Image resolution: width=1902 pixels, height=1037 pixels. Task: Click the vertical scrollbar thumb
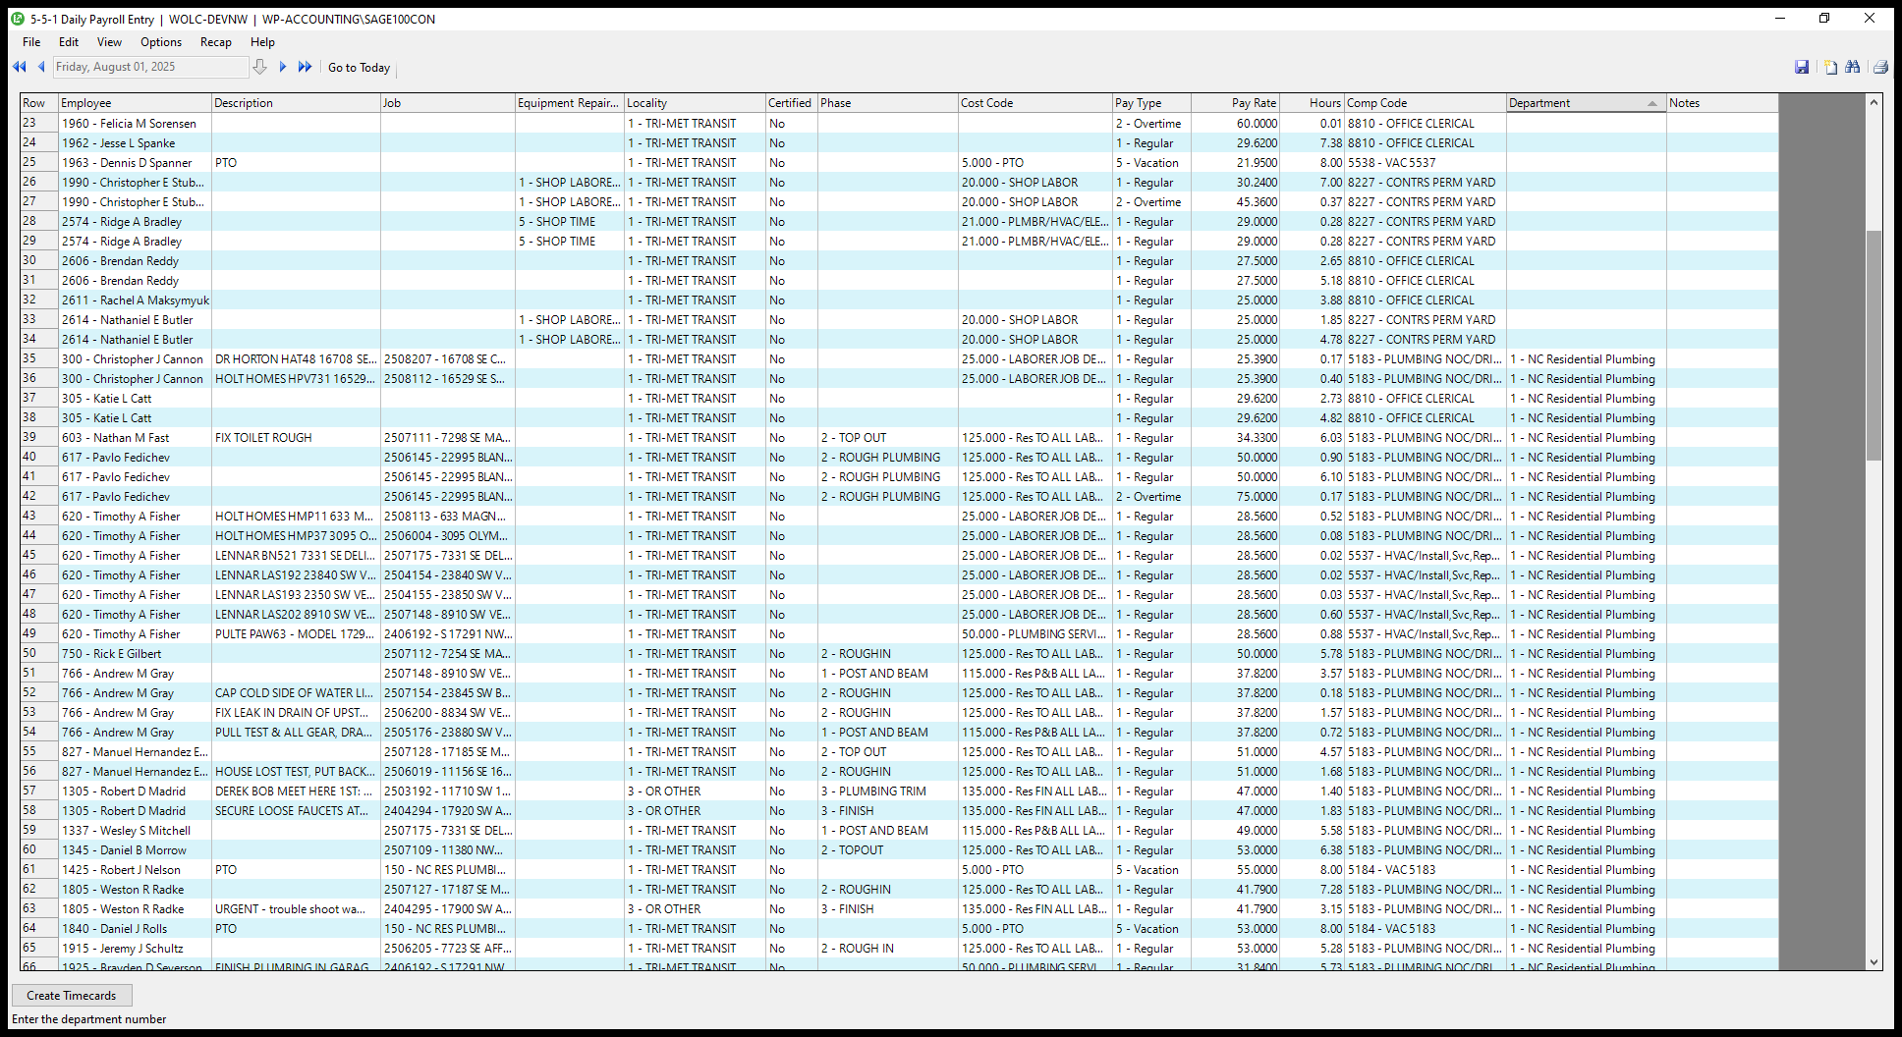(1874, 344)
